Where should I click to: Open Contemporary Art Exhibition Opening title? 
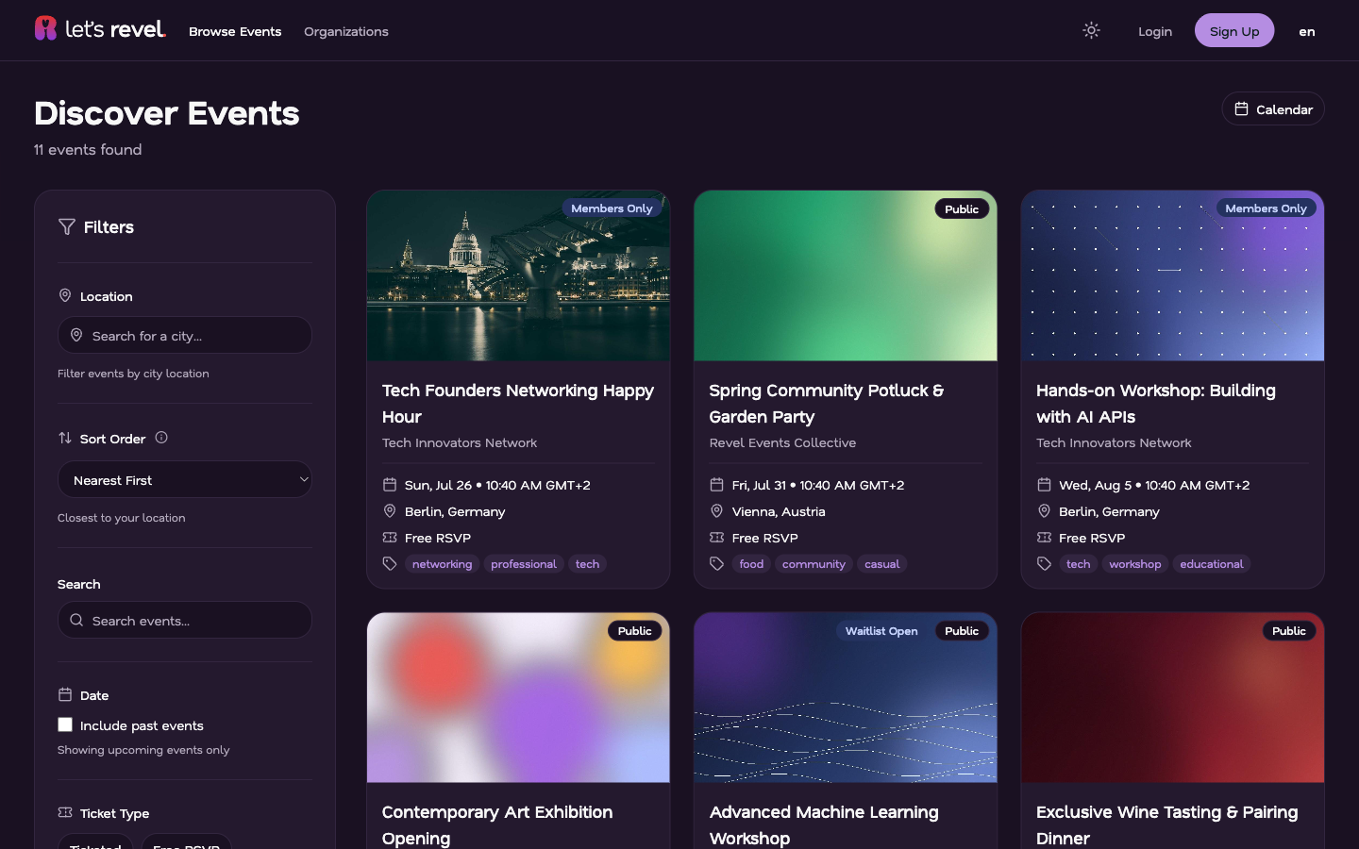[497, 825]
